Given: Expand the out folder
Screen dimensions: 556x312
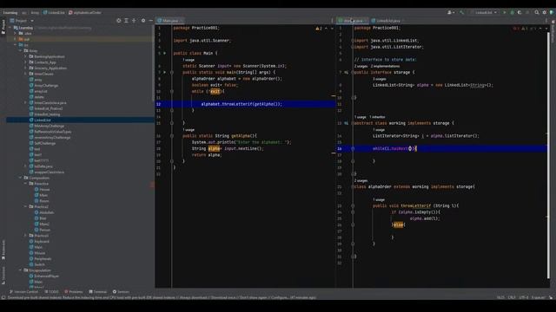Looking at the screenshot, I should (x=16, y=39).
